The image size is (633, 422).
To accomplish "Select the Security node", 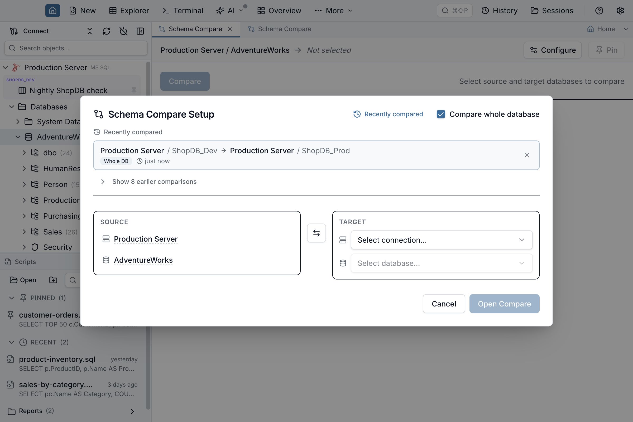I will click(x=57, y=247).
